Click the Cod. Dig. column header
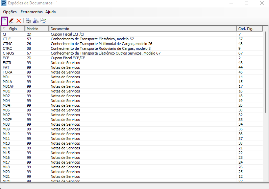The height and width of the screenshot is (189, 269). pyautogui.click(x=249, y=29)
